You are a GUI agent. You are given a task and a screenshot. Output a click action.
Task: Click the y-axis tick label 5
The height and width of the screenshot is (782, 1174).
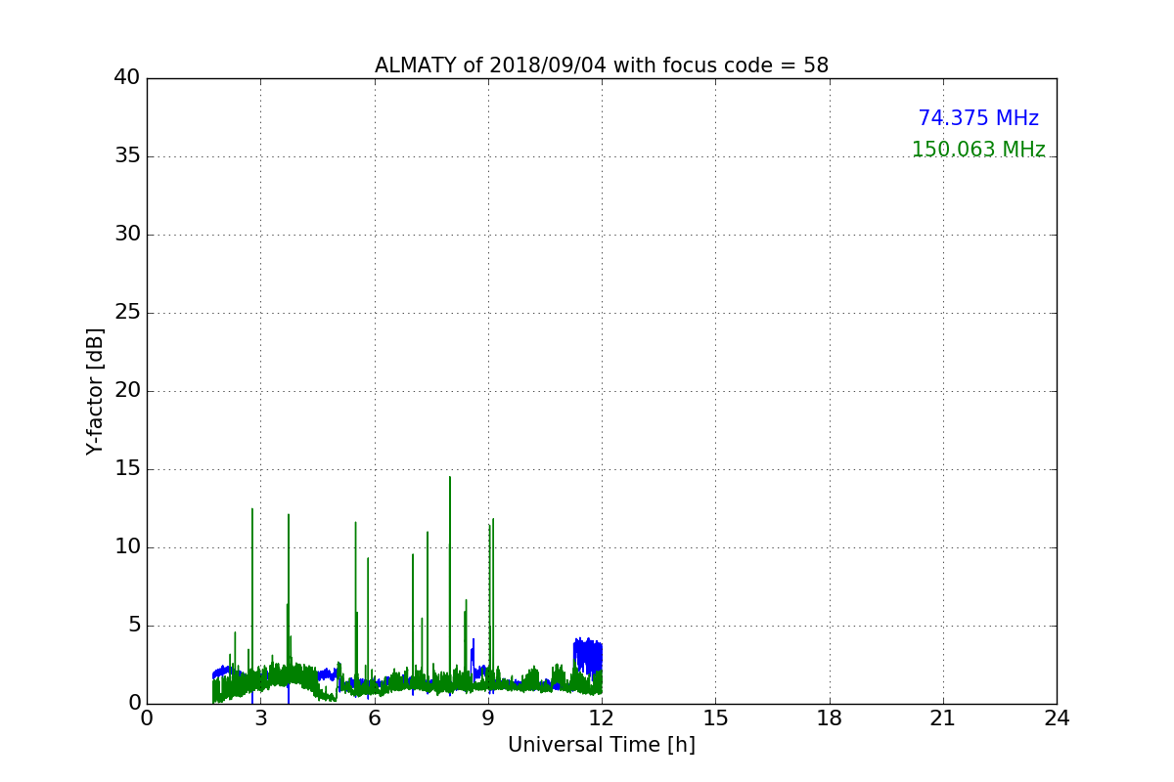pyautogui.click(x=134, y=626)
